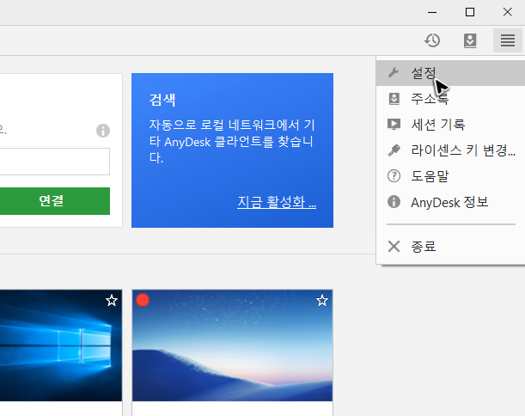525x416 pixels.
Task: Focus the remote address input field
Action: click(x=55, y=162)
